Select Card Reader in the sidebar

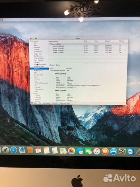tap(38, 52)
